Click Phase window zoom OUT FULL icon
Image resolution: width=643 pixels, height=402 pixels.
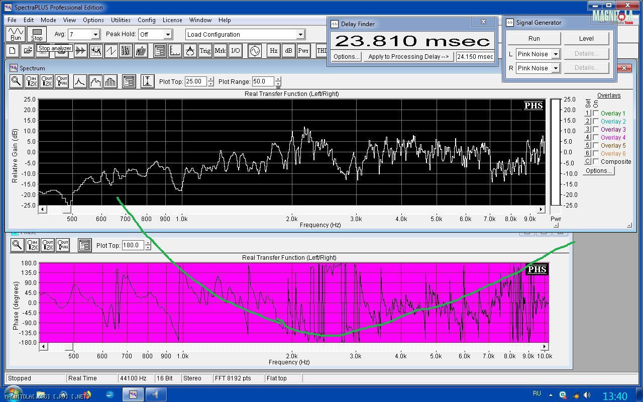(63, 245)
